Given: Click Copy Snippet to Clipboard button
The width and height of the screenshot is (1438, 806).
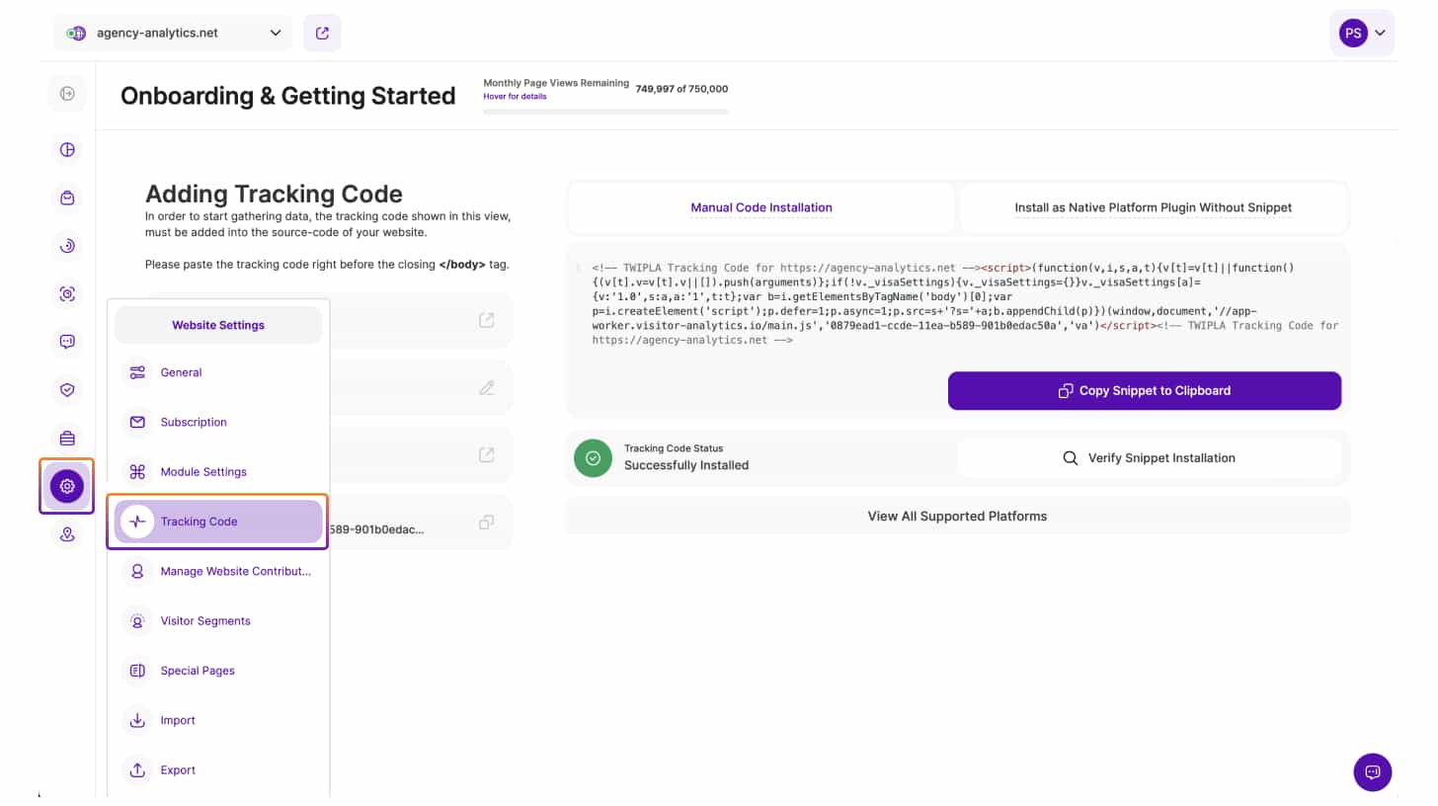Looking at the screenshot, I should point(1144,390).
